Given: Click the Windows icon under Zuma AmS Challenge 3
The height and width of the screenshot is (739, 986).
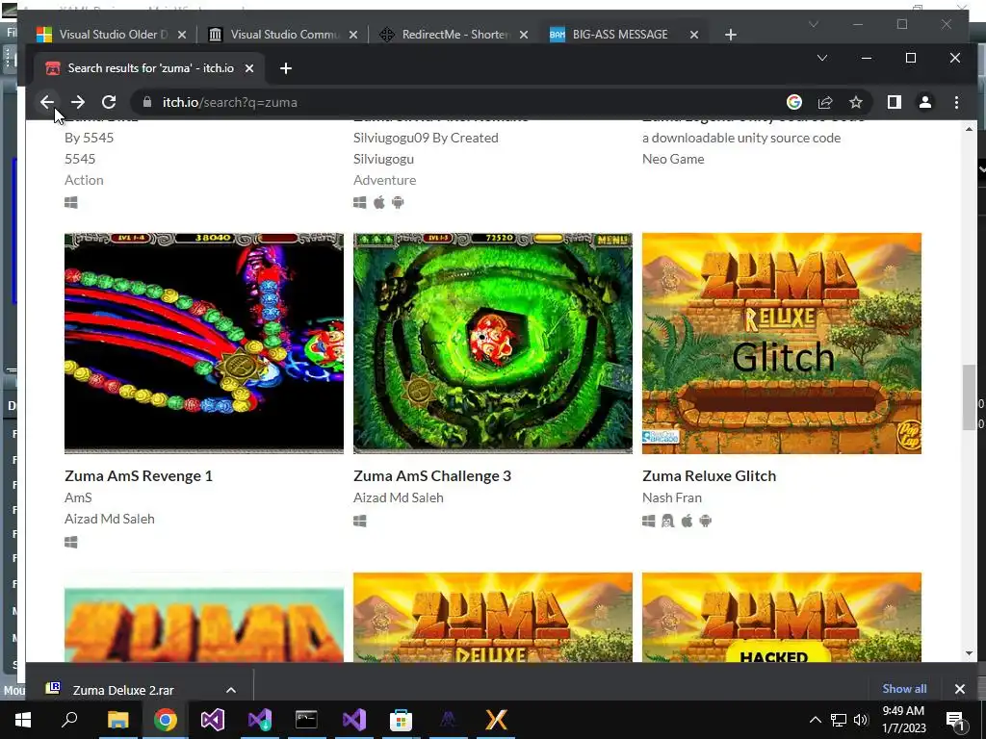Looking at the screenshot, I should 360,521.
